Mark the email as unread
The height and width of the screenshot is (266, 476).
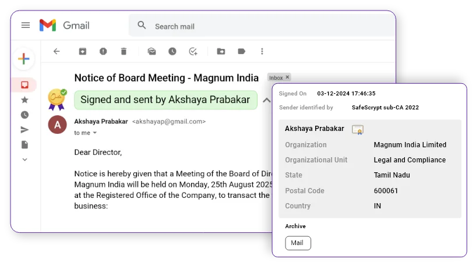(x=151, y=51)
